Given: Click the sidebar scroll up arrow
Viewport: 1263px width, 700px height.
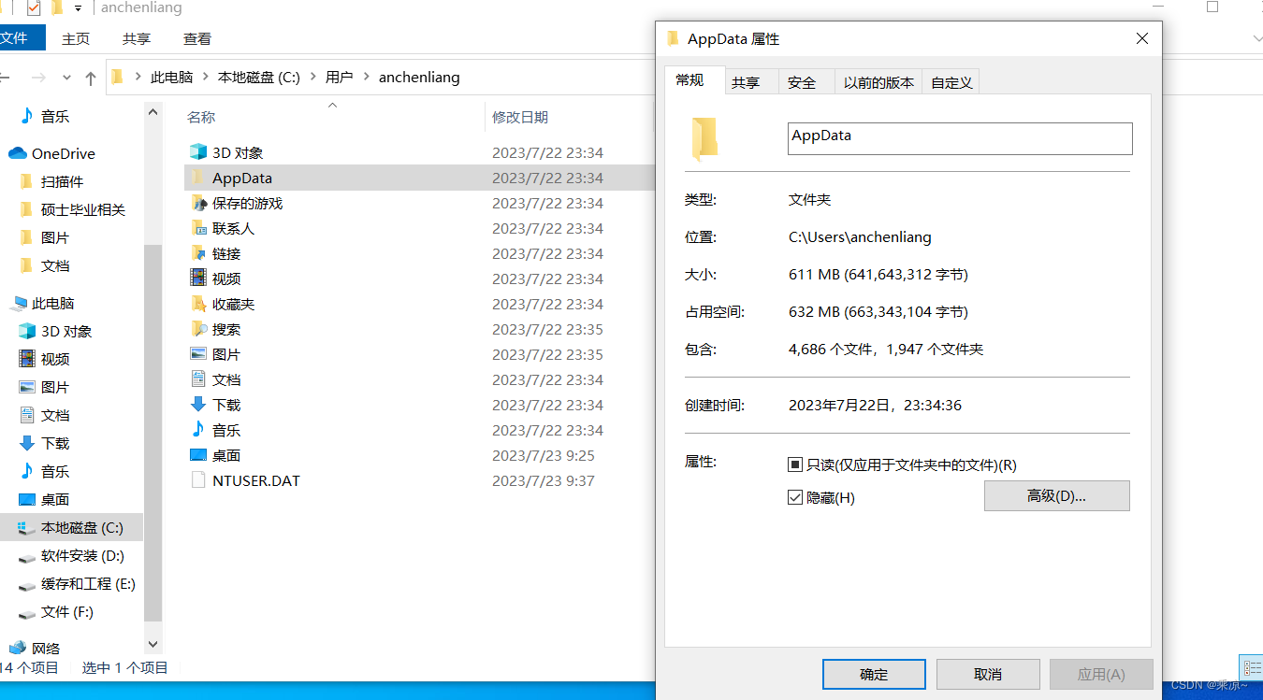Looking at the screenshot, I should click(153, 111).
